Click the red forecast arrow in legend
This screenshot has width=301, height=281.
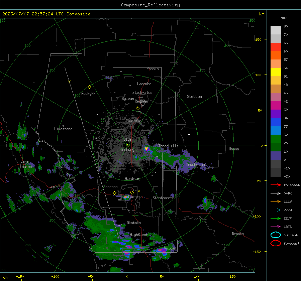(x=276, y=185)
